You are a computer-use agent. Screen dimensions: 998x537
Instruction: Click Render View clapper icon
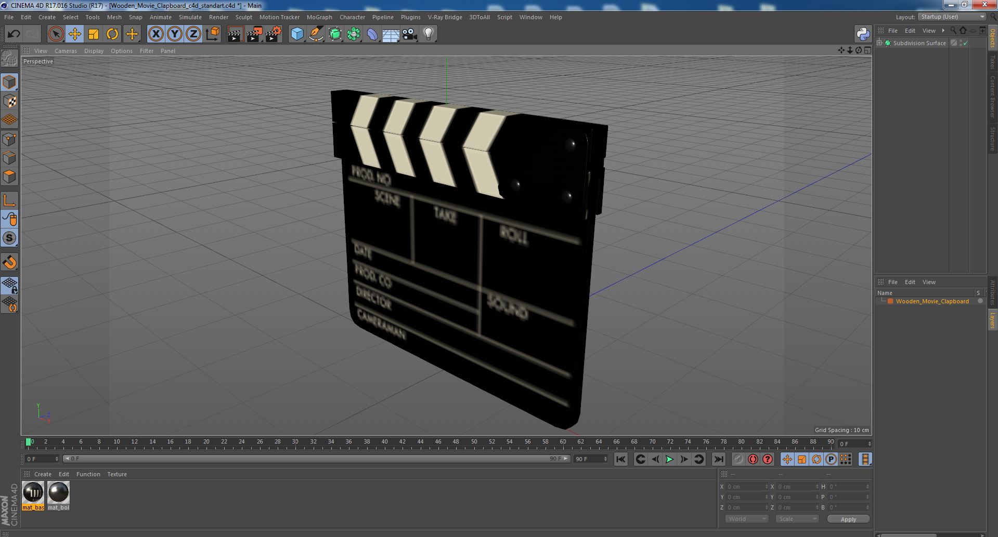pos(235,34)
